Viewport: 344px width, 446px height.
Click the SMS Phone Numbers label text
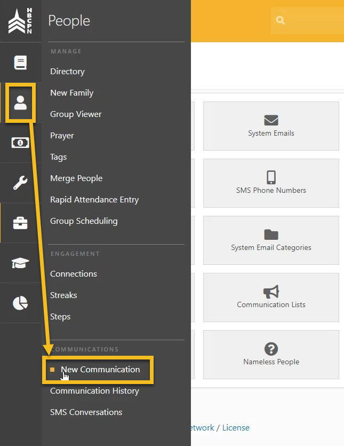coord(271,190)
